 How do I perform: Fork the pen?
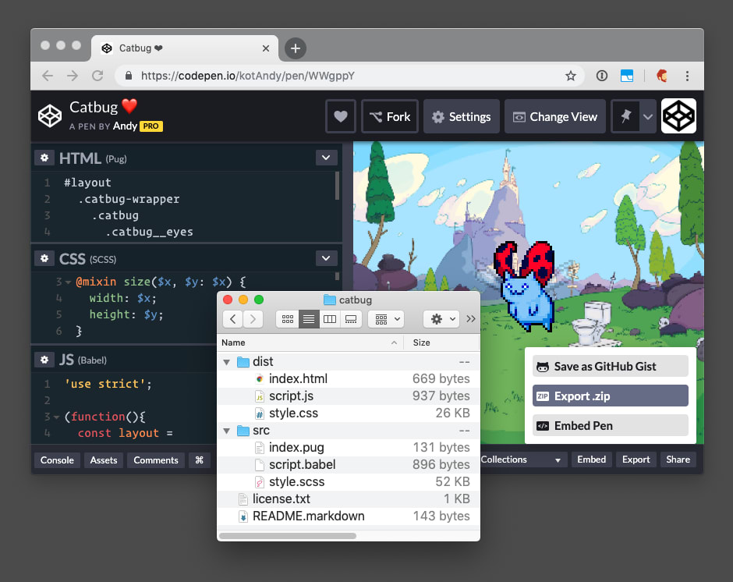tap(389, 115)
